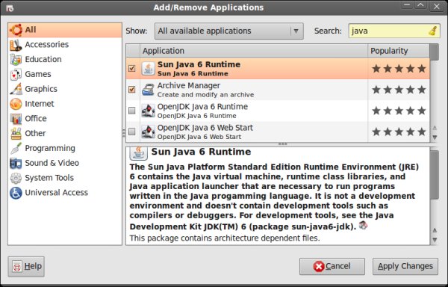This screenshot has height=287, width=448.
Task: Open the Graphics category icon
Action: point(16,89)
